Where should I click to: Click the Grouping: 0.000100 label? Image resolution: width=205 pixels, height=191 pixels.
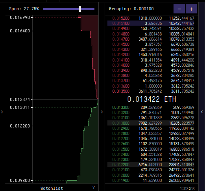(131, 9)
